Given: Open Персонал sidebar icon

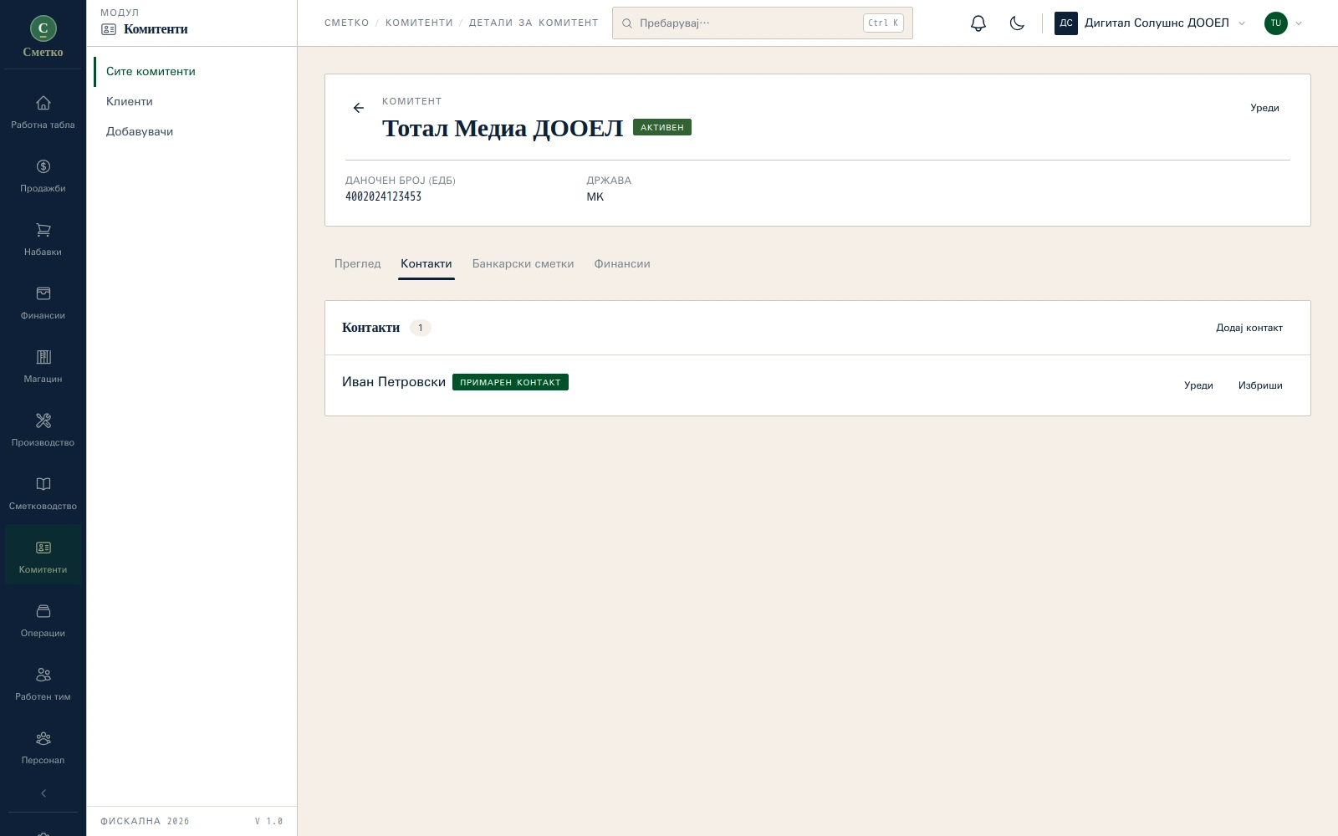Looking at the screenshot, I should pos(43,738).
